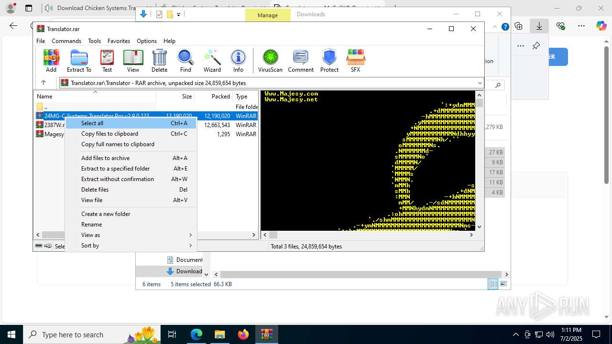The height and width of the screenshot is (344, 612).
Task: Click the Extract To toolbar icon
Action: 79,61
